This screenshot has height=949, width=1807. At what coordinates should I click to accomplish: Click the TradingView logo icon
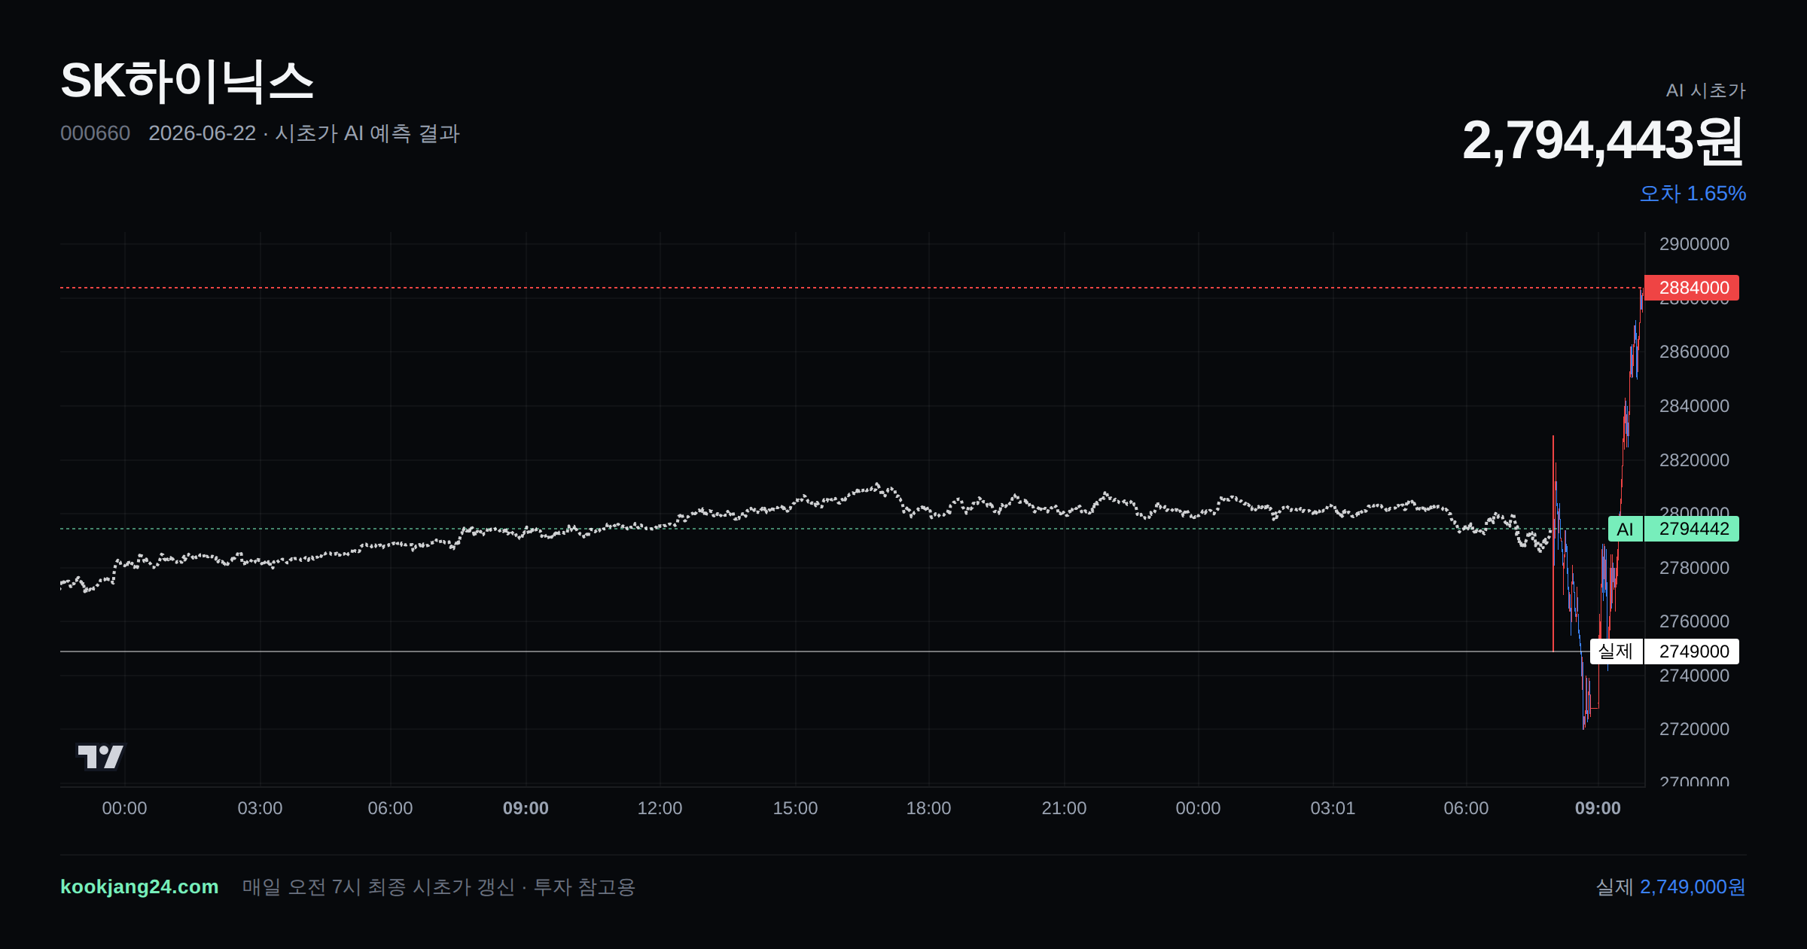(101, 756)
